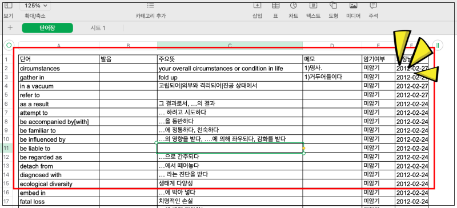The image size is (457, 208).
Task: Click the cell '…에서 떼어놓다'
Action: pyautogui.click(x=230, y=166)
